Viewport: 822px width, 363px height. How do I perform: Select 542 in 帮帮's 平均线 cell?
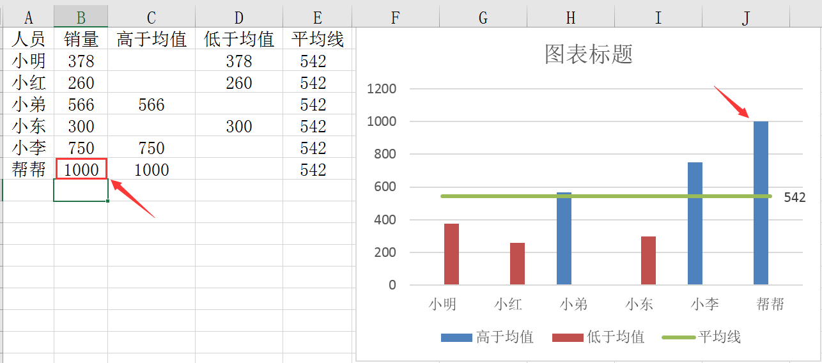(318, 170)
